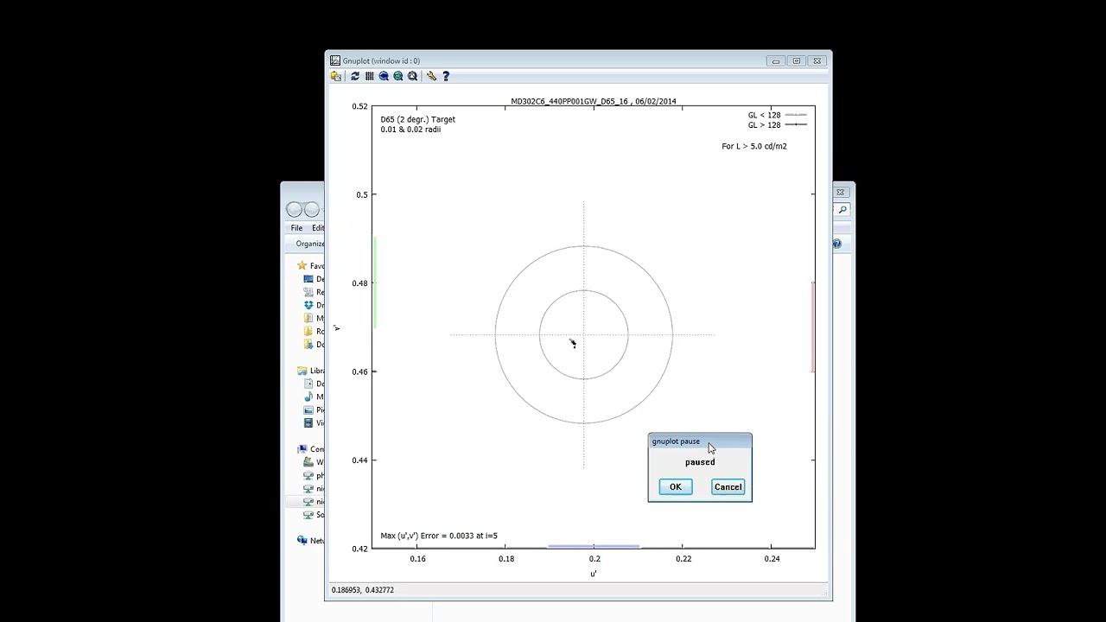Screen dimensions: 1106x622
Task: Minimize the Gnuplot window
Action: click(775, 60)
